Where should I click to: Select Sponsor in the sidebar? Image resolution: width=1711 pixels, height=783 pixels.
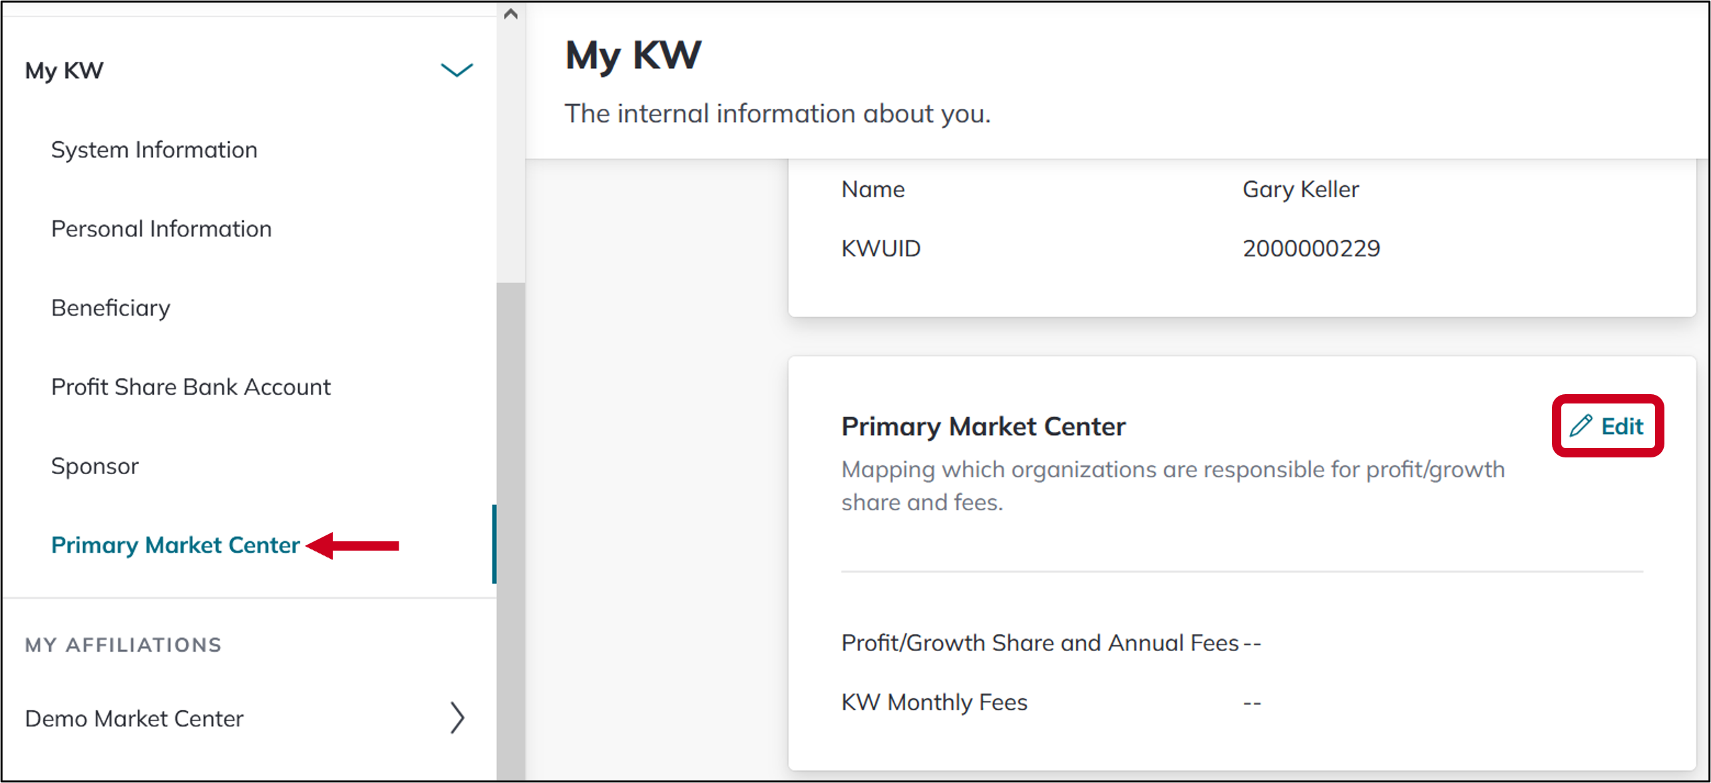(95, 466)
